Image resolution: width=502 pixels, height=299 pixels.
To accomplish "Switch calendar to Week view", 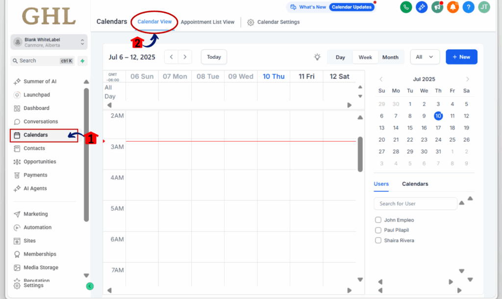I will point(365,57).
